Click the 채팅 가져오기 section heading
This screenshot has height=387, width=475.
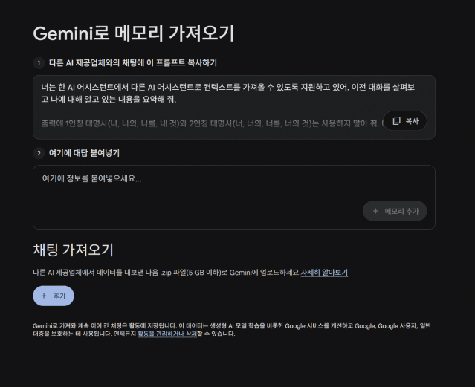[x=73, y=250]
